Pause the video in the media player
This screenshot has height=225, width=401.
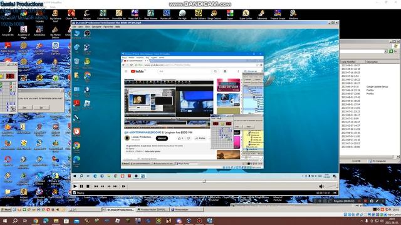[81, 186]
